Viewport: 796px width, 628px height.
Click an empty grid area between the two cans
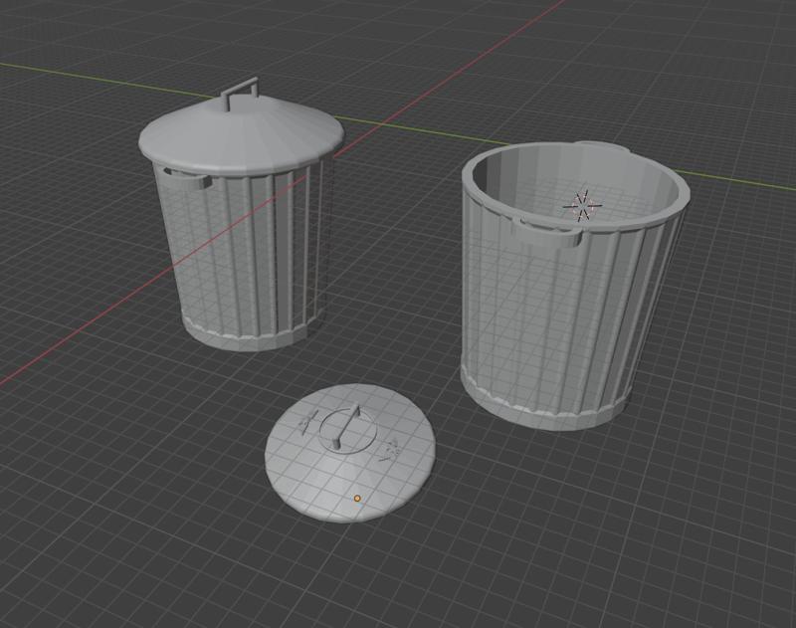(398, 299)
